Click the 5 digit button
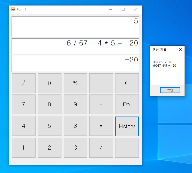The width and height of the screenshot is (192, 173). click(x=50, y=126)
